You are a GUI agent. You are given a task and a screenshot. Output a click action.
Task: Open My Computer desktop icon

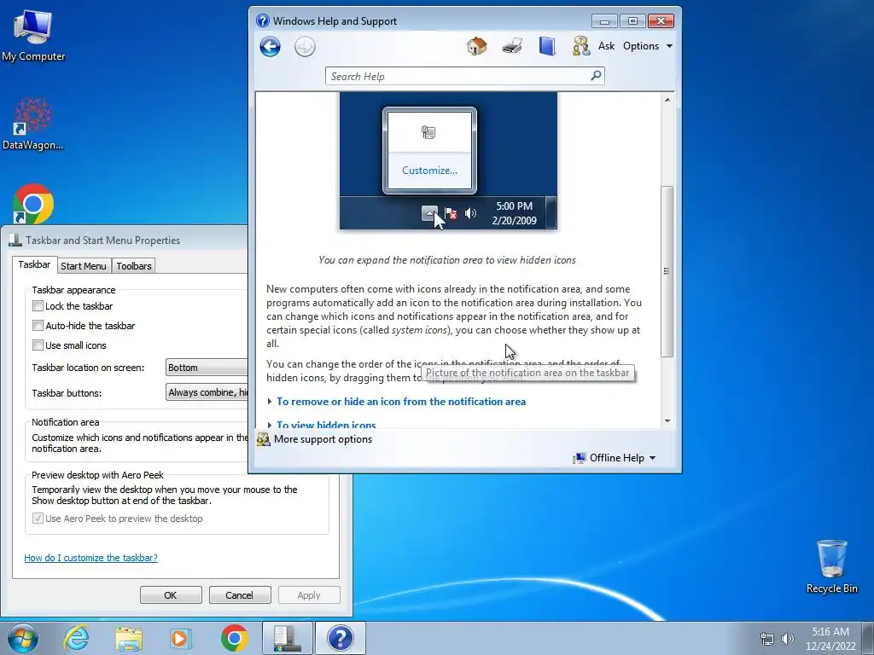[x=33, y=36]
